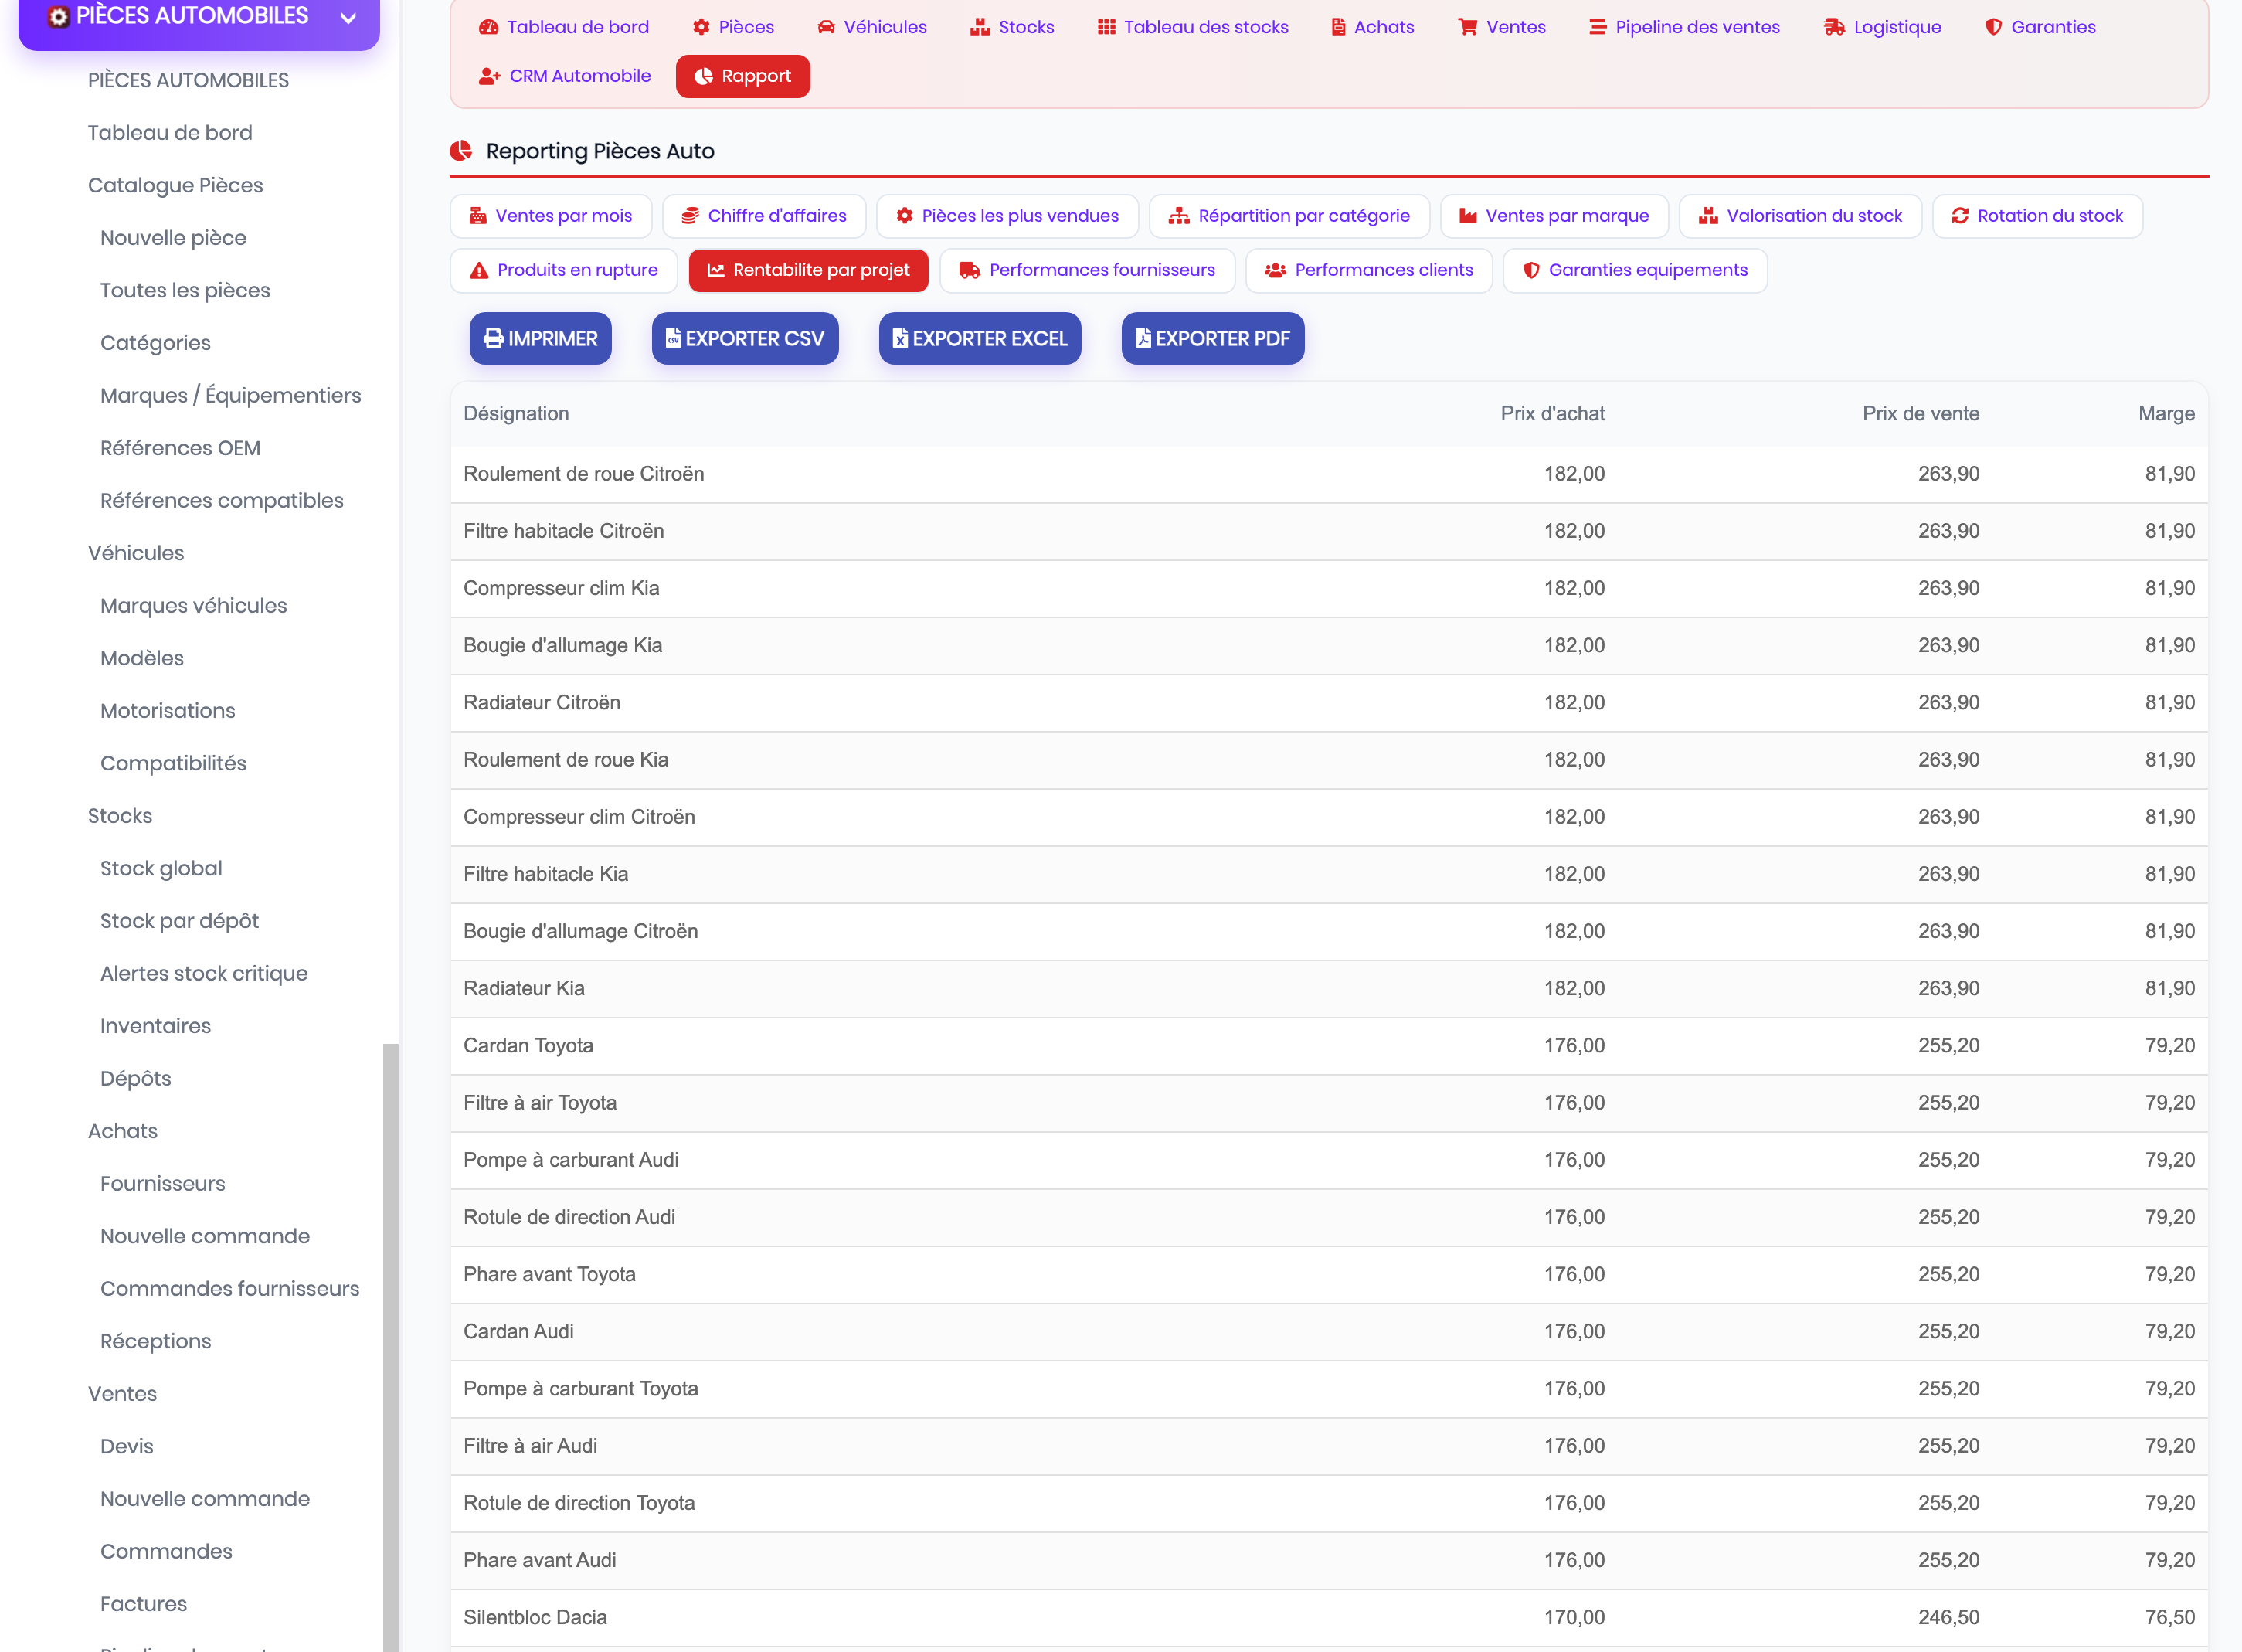Open Toutes les pièces in sidebar
The image size is (2242, 1652).
point(185,290)
